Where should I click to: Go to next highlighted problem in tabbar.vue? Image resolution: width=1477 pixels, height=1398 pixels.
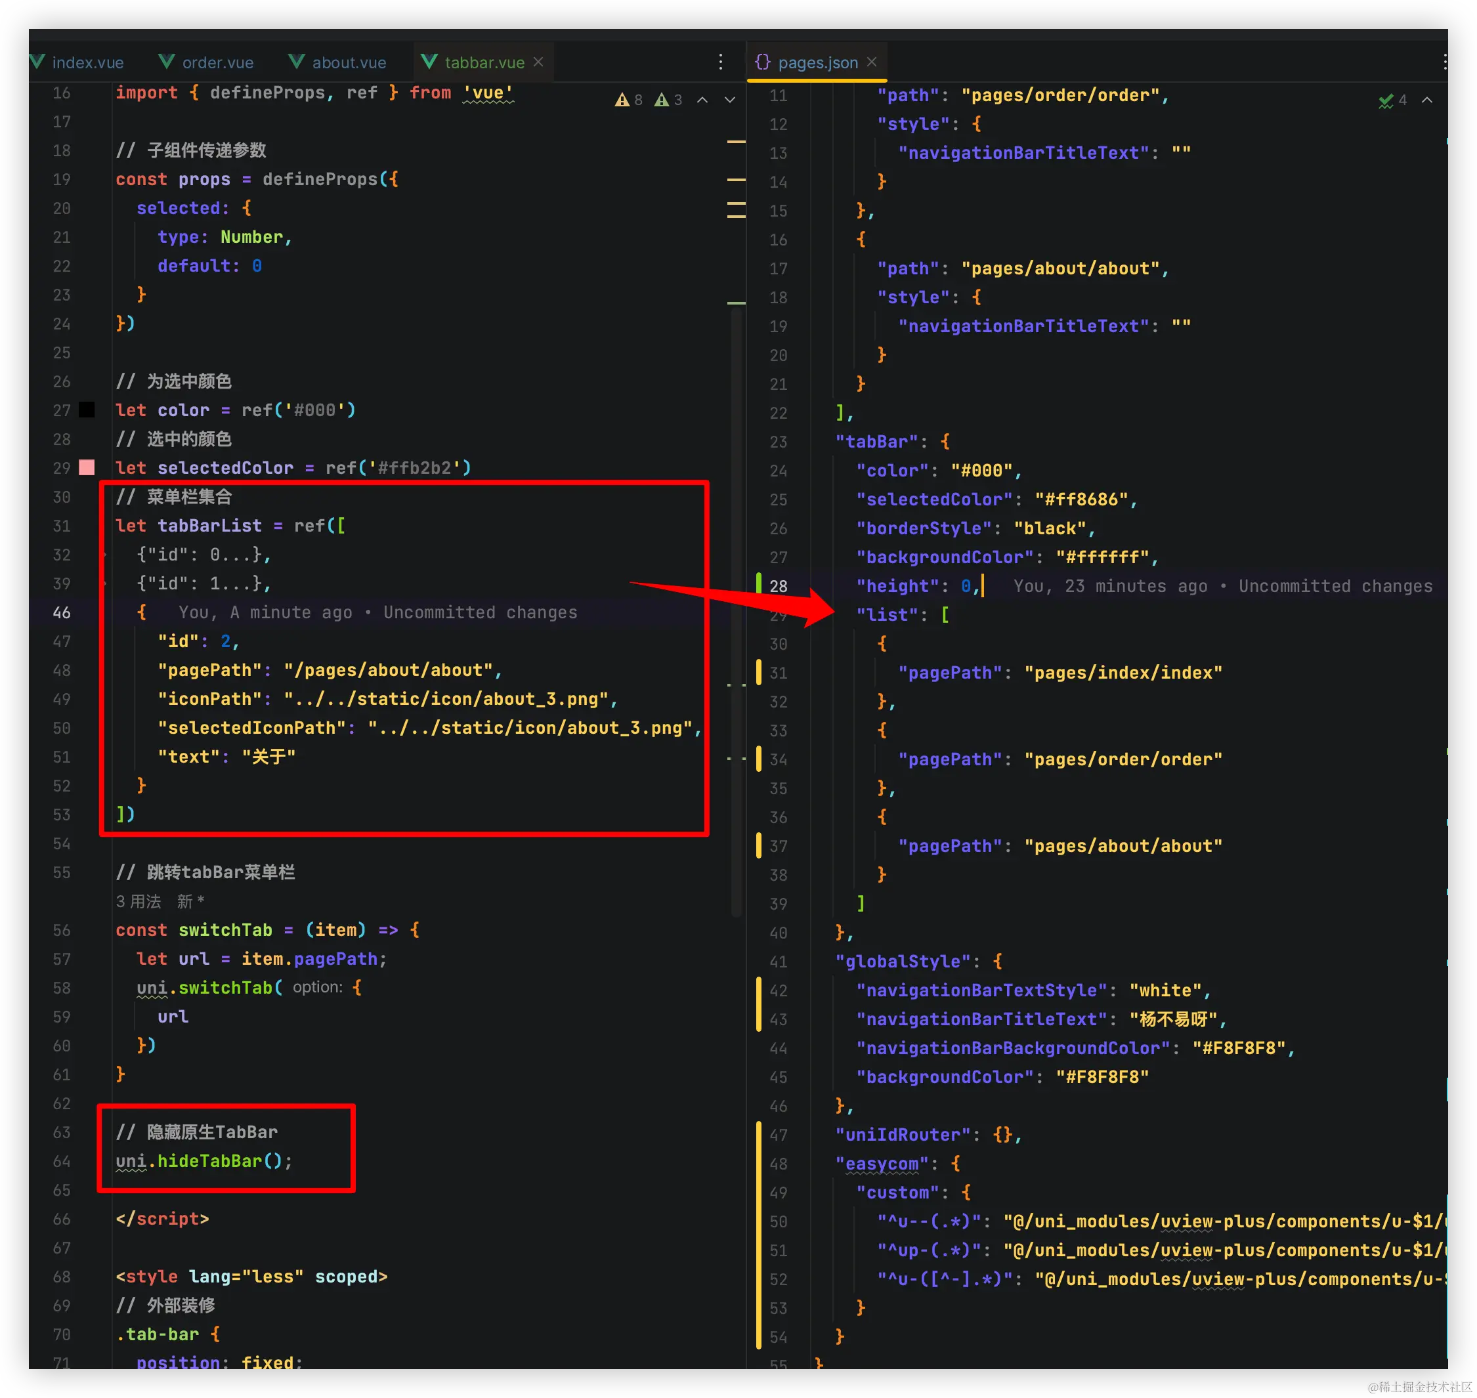pyautogui.click(x=729, y=100)
